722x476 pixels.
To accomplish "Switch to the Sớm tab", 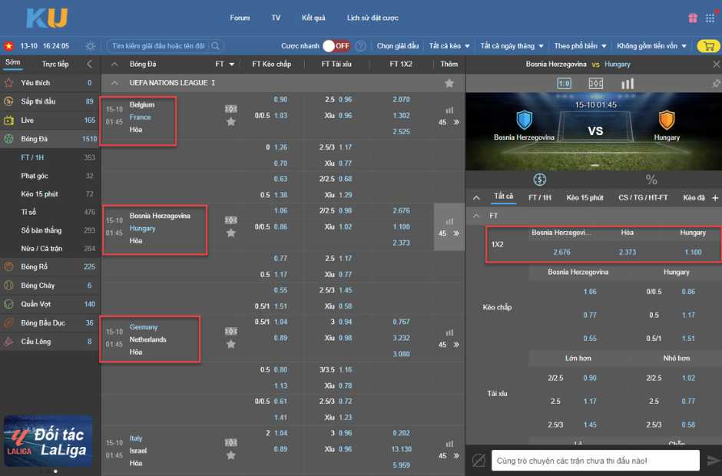I will (13, 63).
